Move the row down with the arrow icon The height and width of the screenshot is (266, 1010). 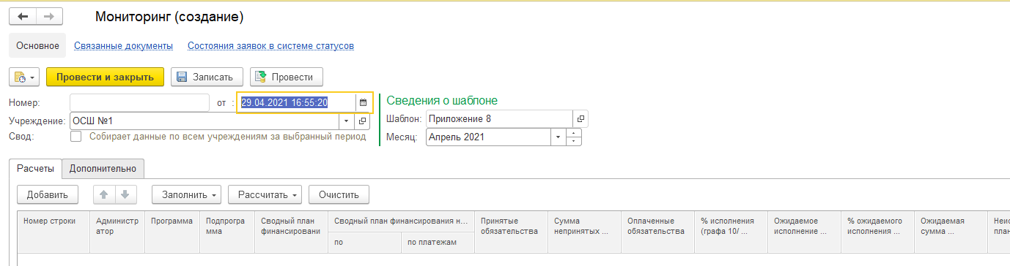(x=125, y=195)
